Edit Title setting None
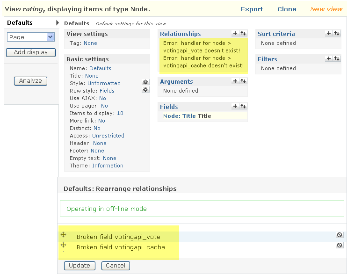This screenshot has height=275, width=347. tap(92, 76)
